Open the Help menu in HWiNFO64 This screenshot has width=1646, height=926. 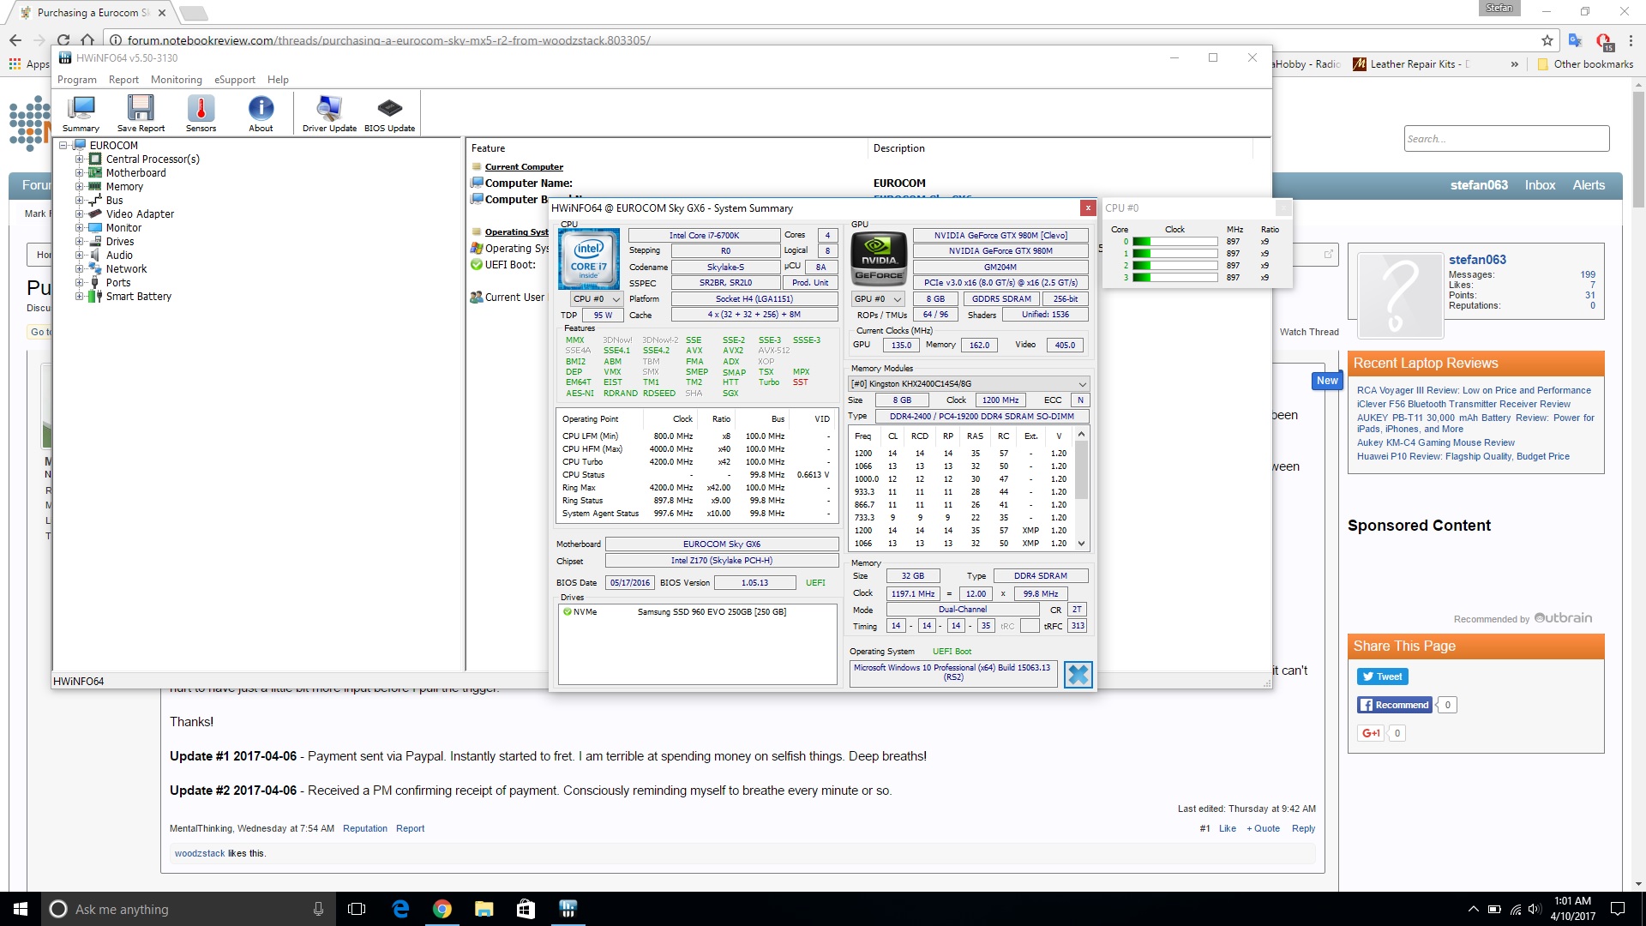click(278, 80)
